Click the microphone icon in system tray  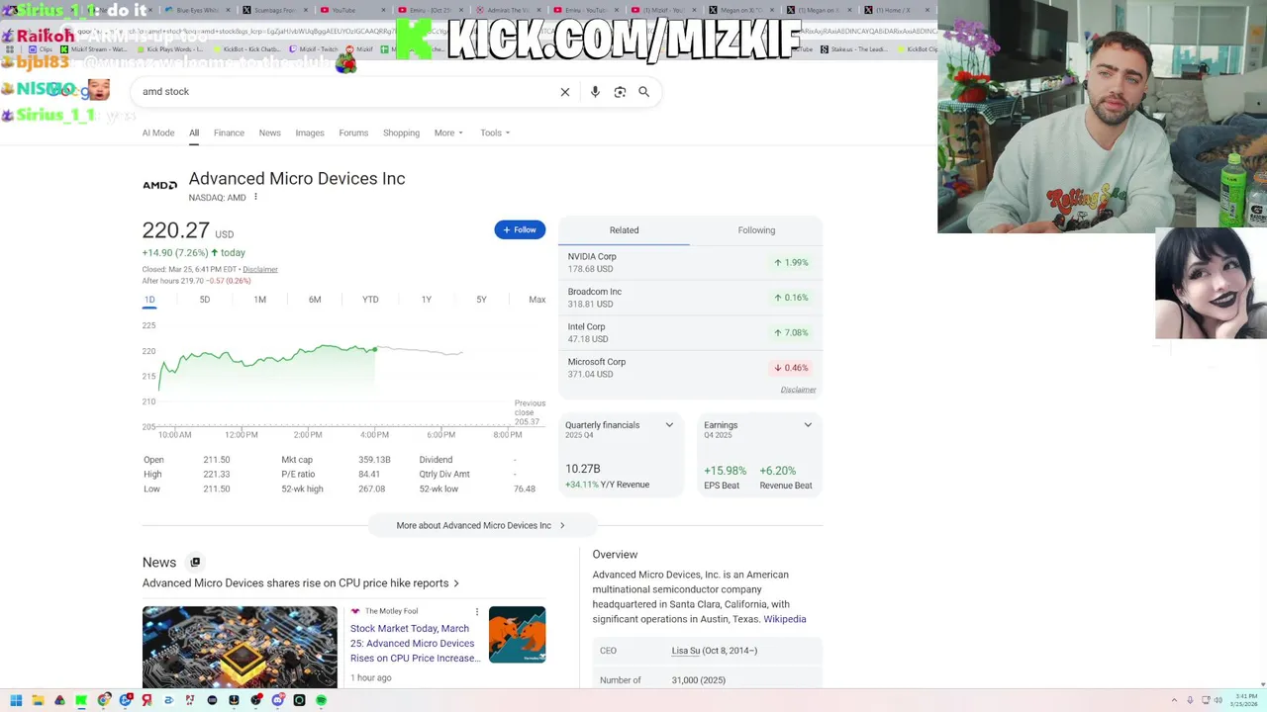tap(1190, 700)
